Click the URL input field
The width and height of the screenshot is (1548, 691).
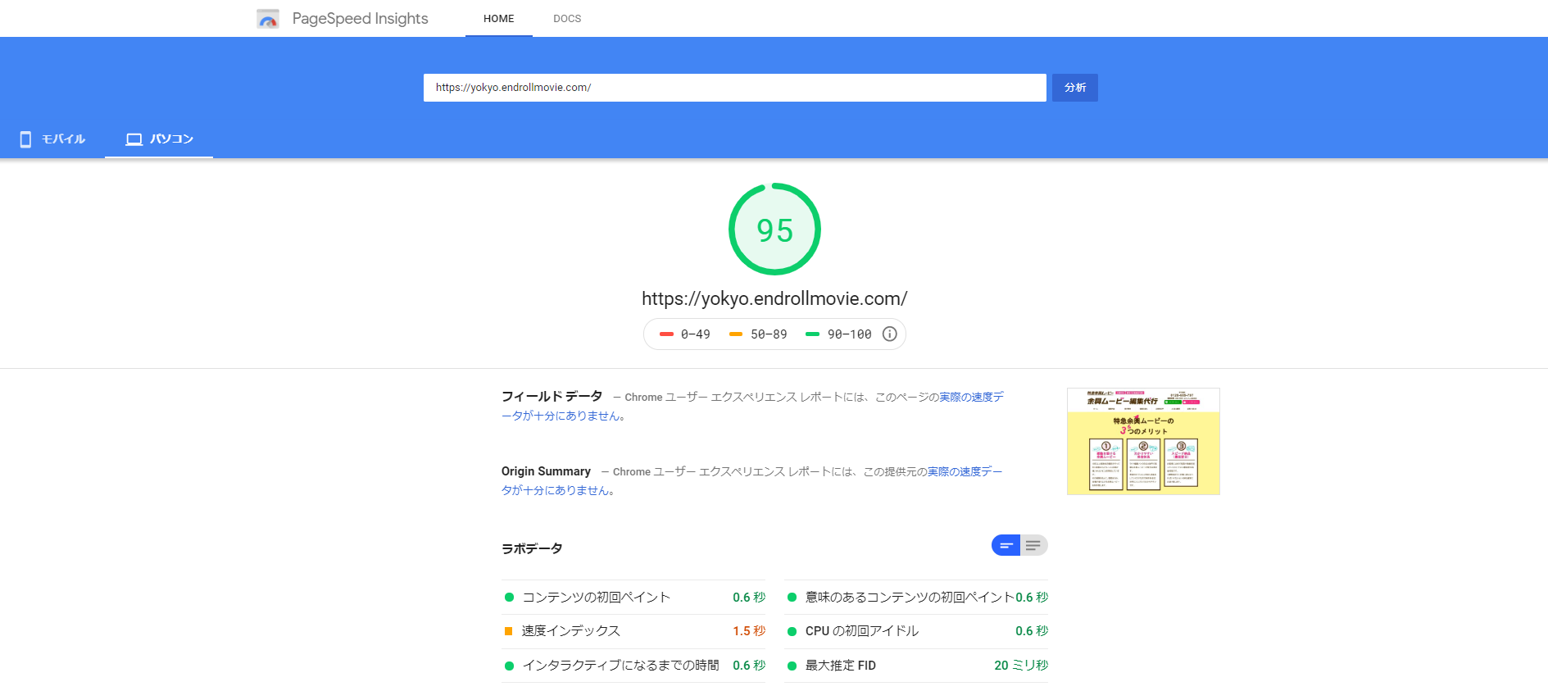click(734, 88)
